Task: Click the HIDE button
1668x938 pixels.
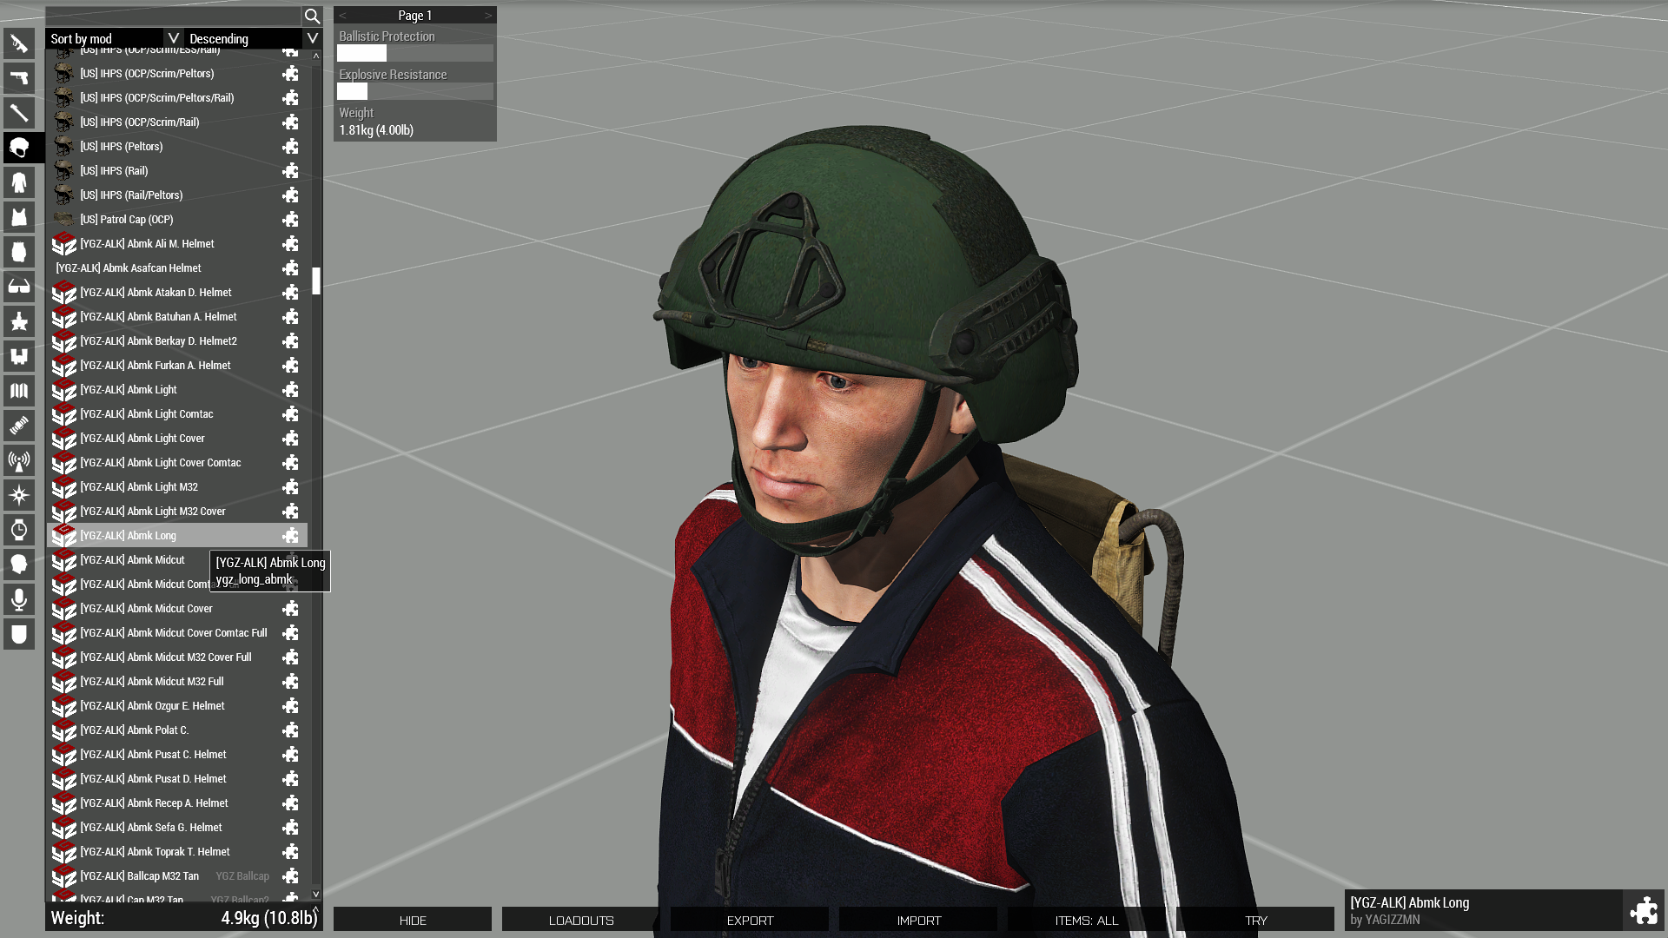Action: click(413, 920)
